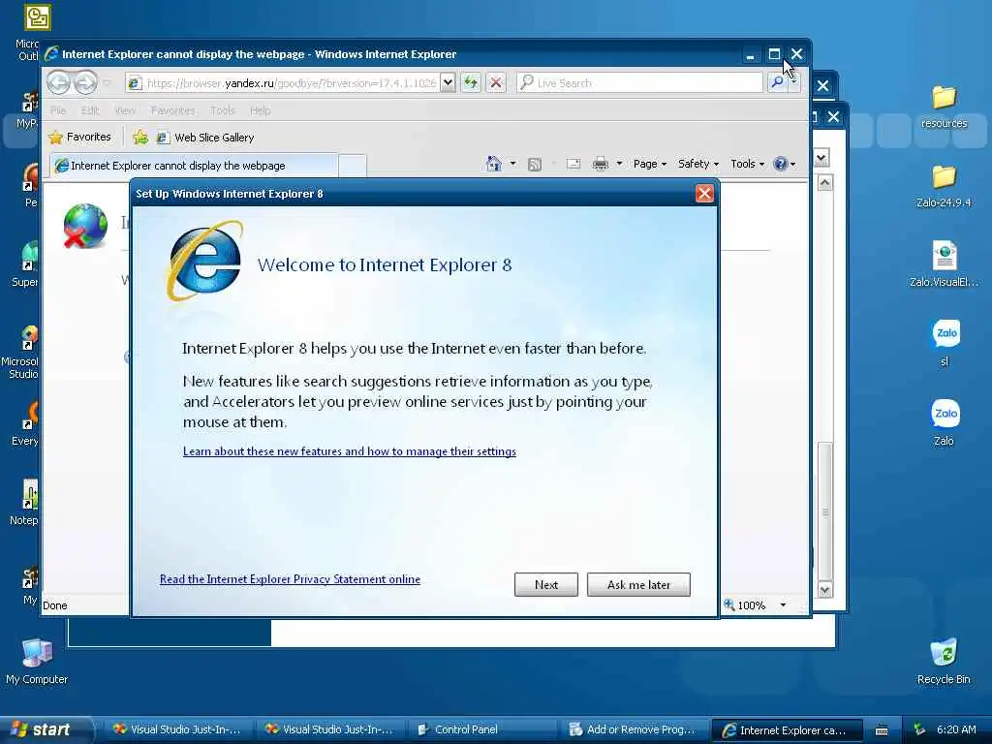Open the Page dropdown menu
This screenshot has width=992, height=744.
[x=650, y=164]
